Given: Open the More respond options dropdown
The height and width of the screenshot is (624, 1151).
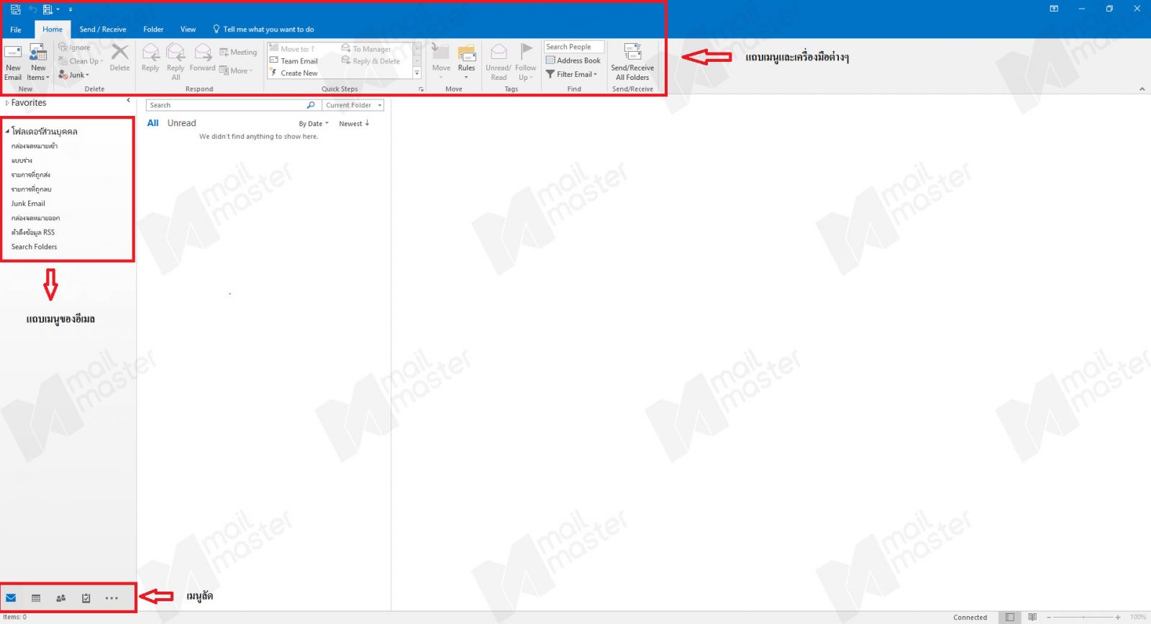Looking at the screenshot, I should (236, 71).
